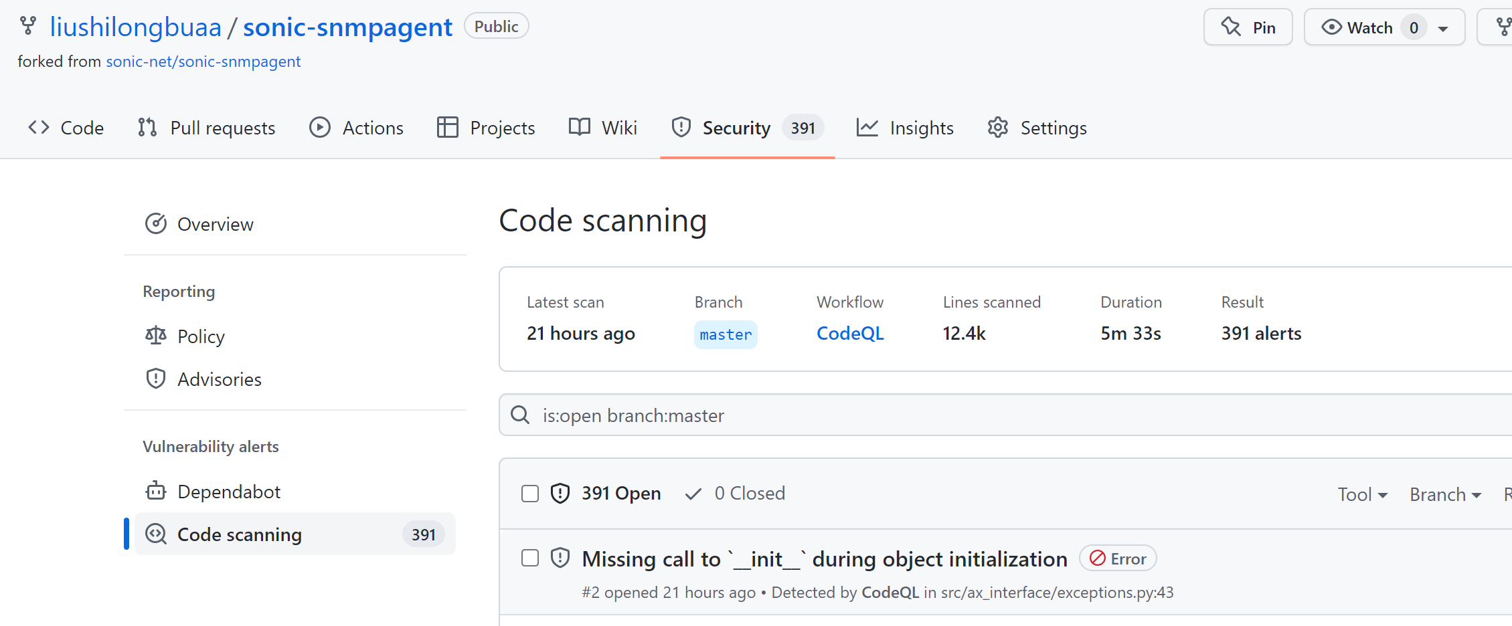Open the sonic-snmpagent repository link

[348, 27]
